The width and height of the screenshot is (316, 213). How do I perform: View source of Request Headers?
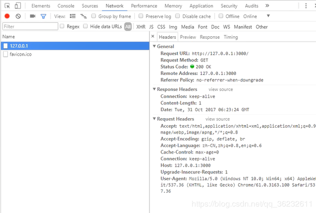click(217, 119)
